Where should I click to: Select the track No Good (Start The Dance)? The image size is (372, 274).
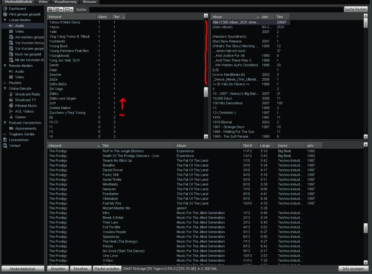click(x=123, y=251)
